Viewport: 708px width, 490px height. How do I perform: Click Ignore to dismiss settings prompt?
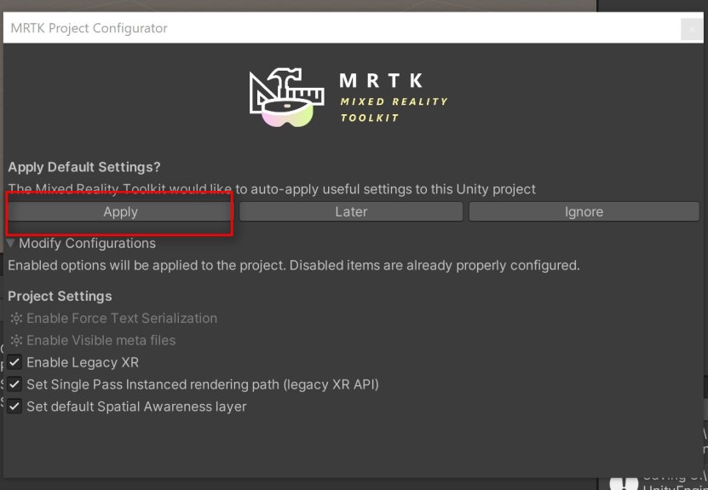coord(584,212)
